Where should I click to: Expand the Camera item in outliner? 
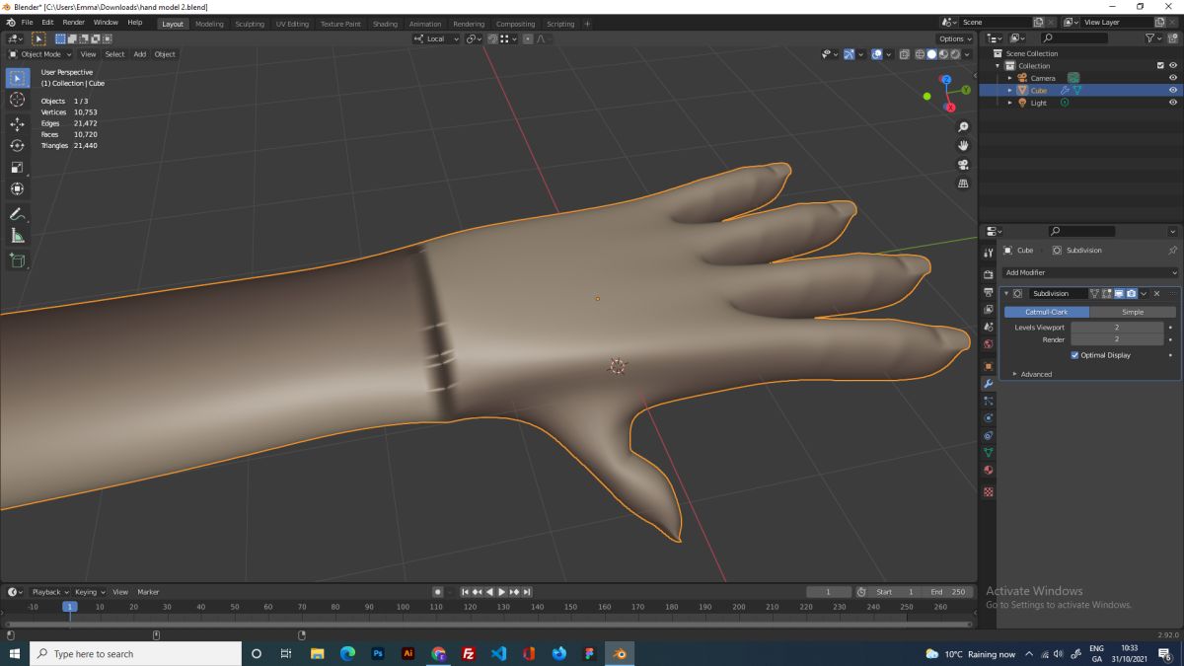1009,78
